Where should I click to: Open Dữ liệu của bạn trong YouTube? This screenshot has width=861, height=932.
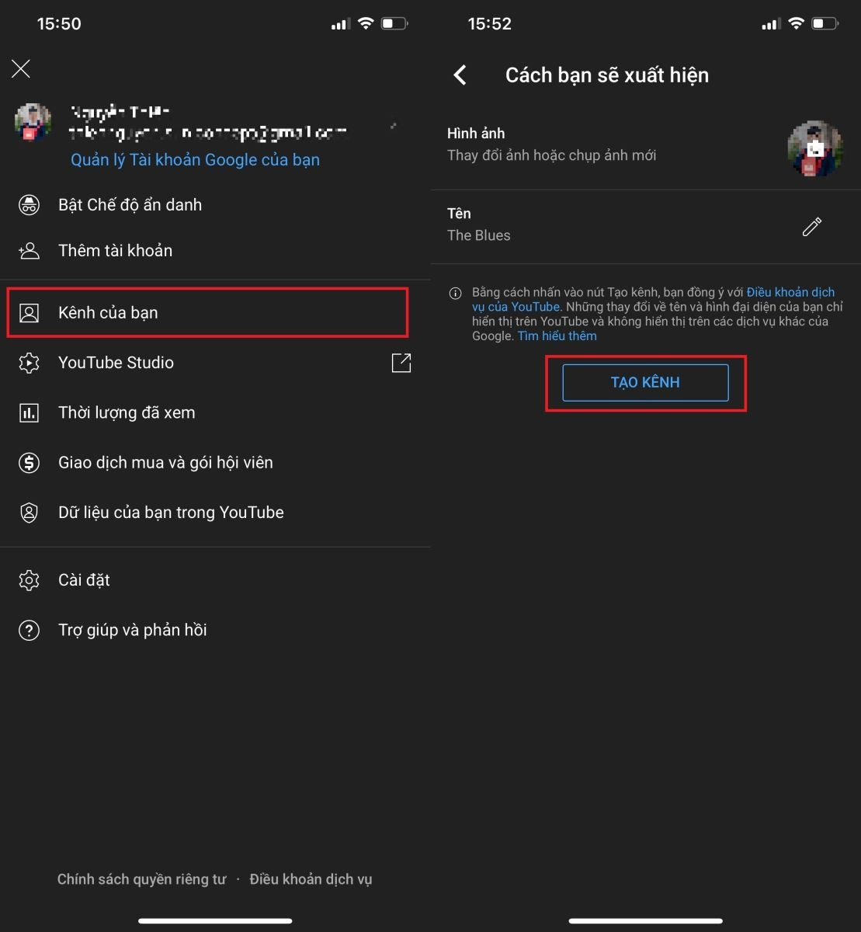(x=170, y=512)
